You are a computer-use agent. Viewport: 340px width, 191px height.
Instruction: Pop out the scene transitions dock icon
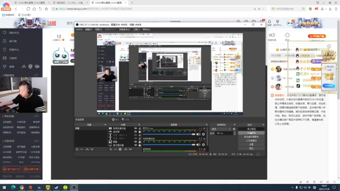click(x=235, y=125)
